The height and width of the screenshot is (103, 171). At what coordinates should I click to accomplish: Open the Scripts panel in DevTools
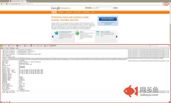26,46
